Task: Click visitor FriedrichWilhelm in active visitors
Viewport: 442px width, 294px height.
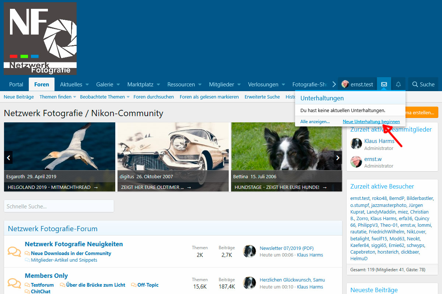Action: coord(386,232)
